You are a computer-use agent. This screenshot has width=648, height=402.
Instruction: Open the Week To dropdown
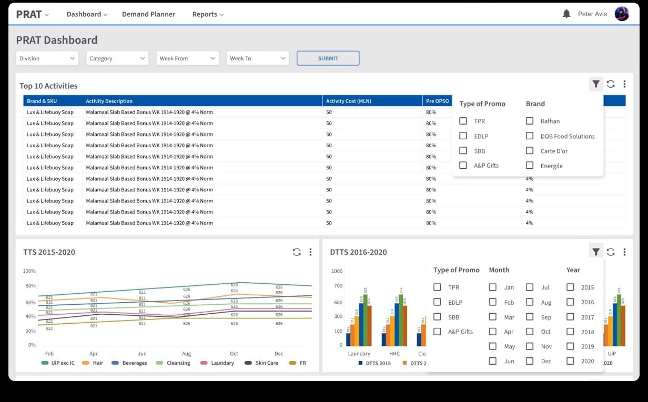[x=258, y=58]
